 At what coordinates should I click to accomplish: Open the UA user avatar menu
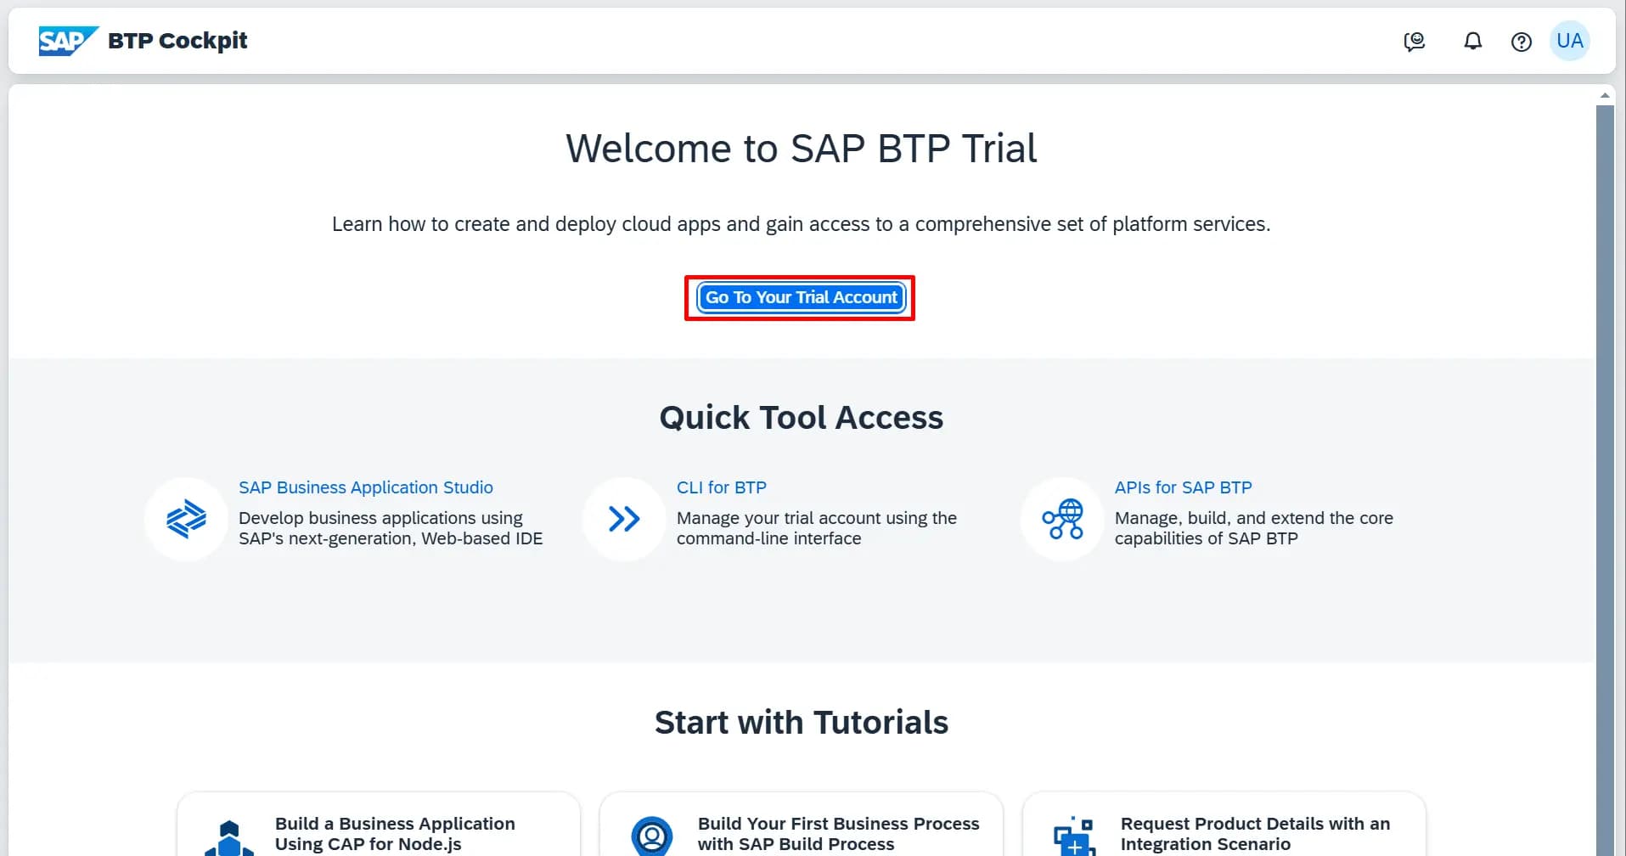(x=1570, y=41)
